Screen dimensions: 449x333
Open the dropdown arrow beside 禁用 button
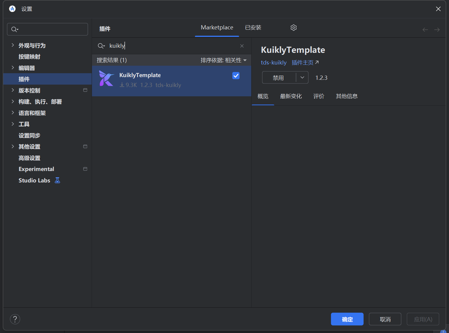(302, 77)
